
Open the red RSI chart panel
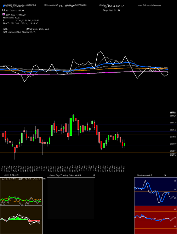tap(155, 220)
